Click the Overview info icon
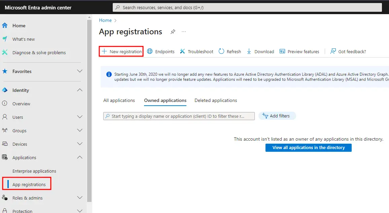This screenshot has width=389, height=213. tap(5, 103)
